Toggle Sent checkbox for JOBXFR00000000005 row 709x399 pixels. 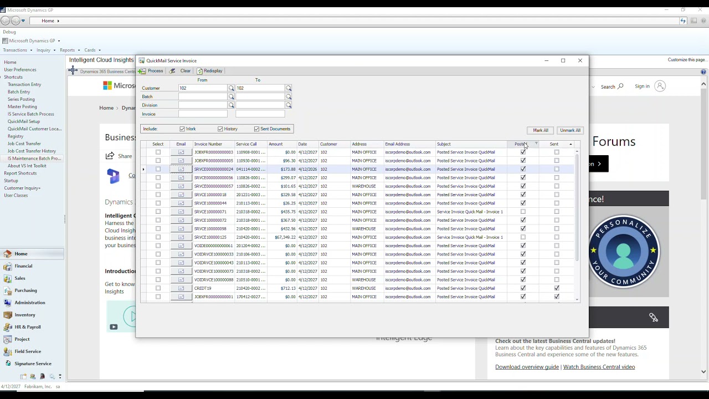pyautogui.click(x=557, y=161)
